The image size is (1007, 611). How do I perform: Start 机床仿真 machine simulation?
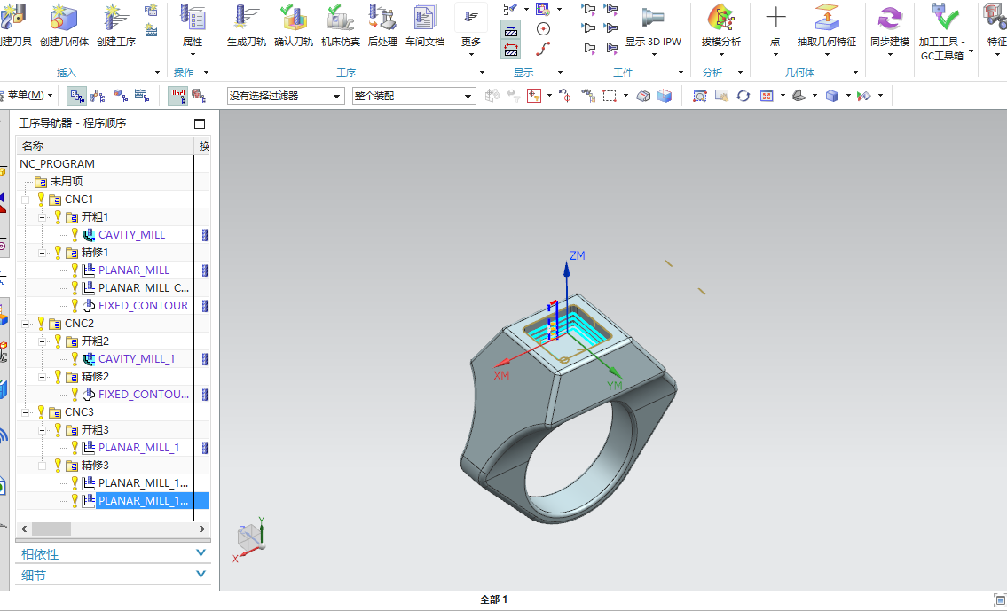[x=341, y=26]
